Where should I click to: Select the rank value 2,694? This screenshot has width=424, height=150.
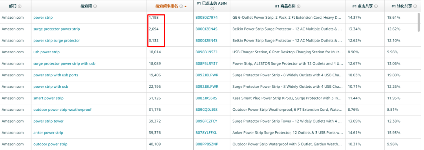coord(154,29)
